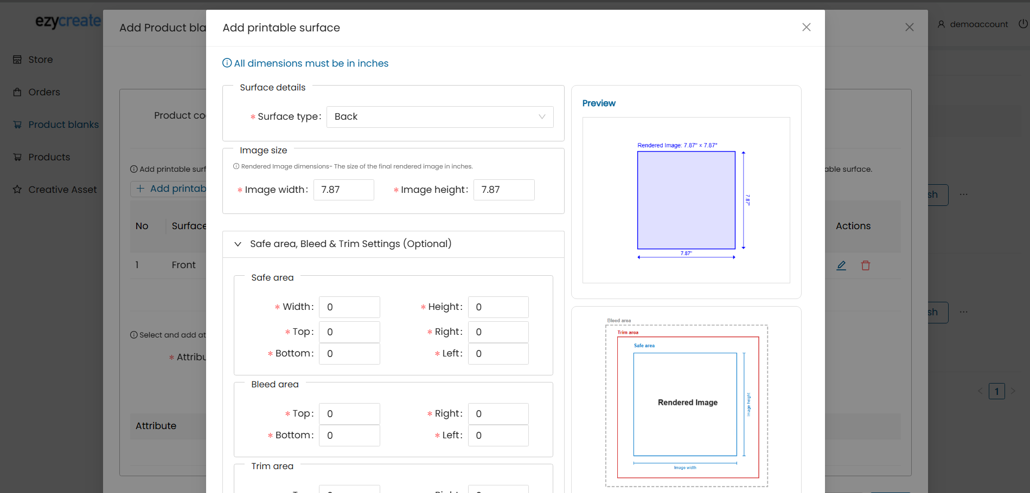Click the edit pencil icon for Front surface

coord(841,265)
